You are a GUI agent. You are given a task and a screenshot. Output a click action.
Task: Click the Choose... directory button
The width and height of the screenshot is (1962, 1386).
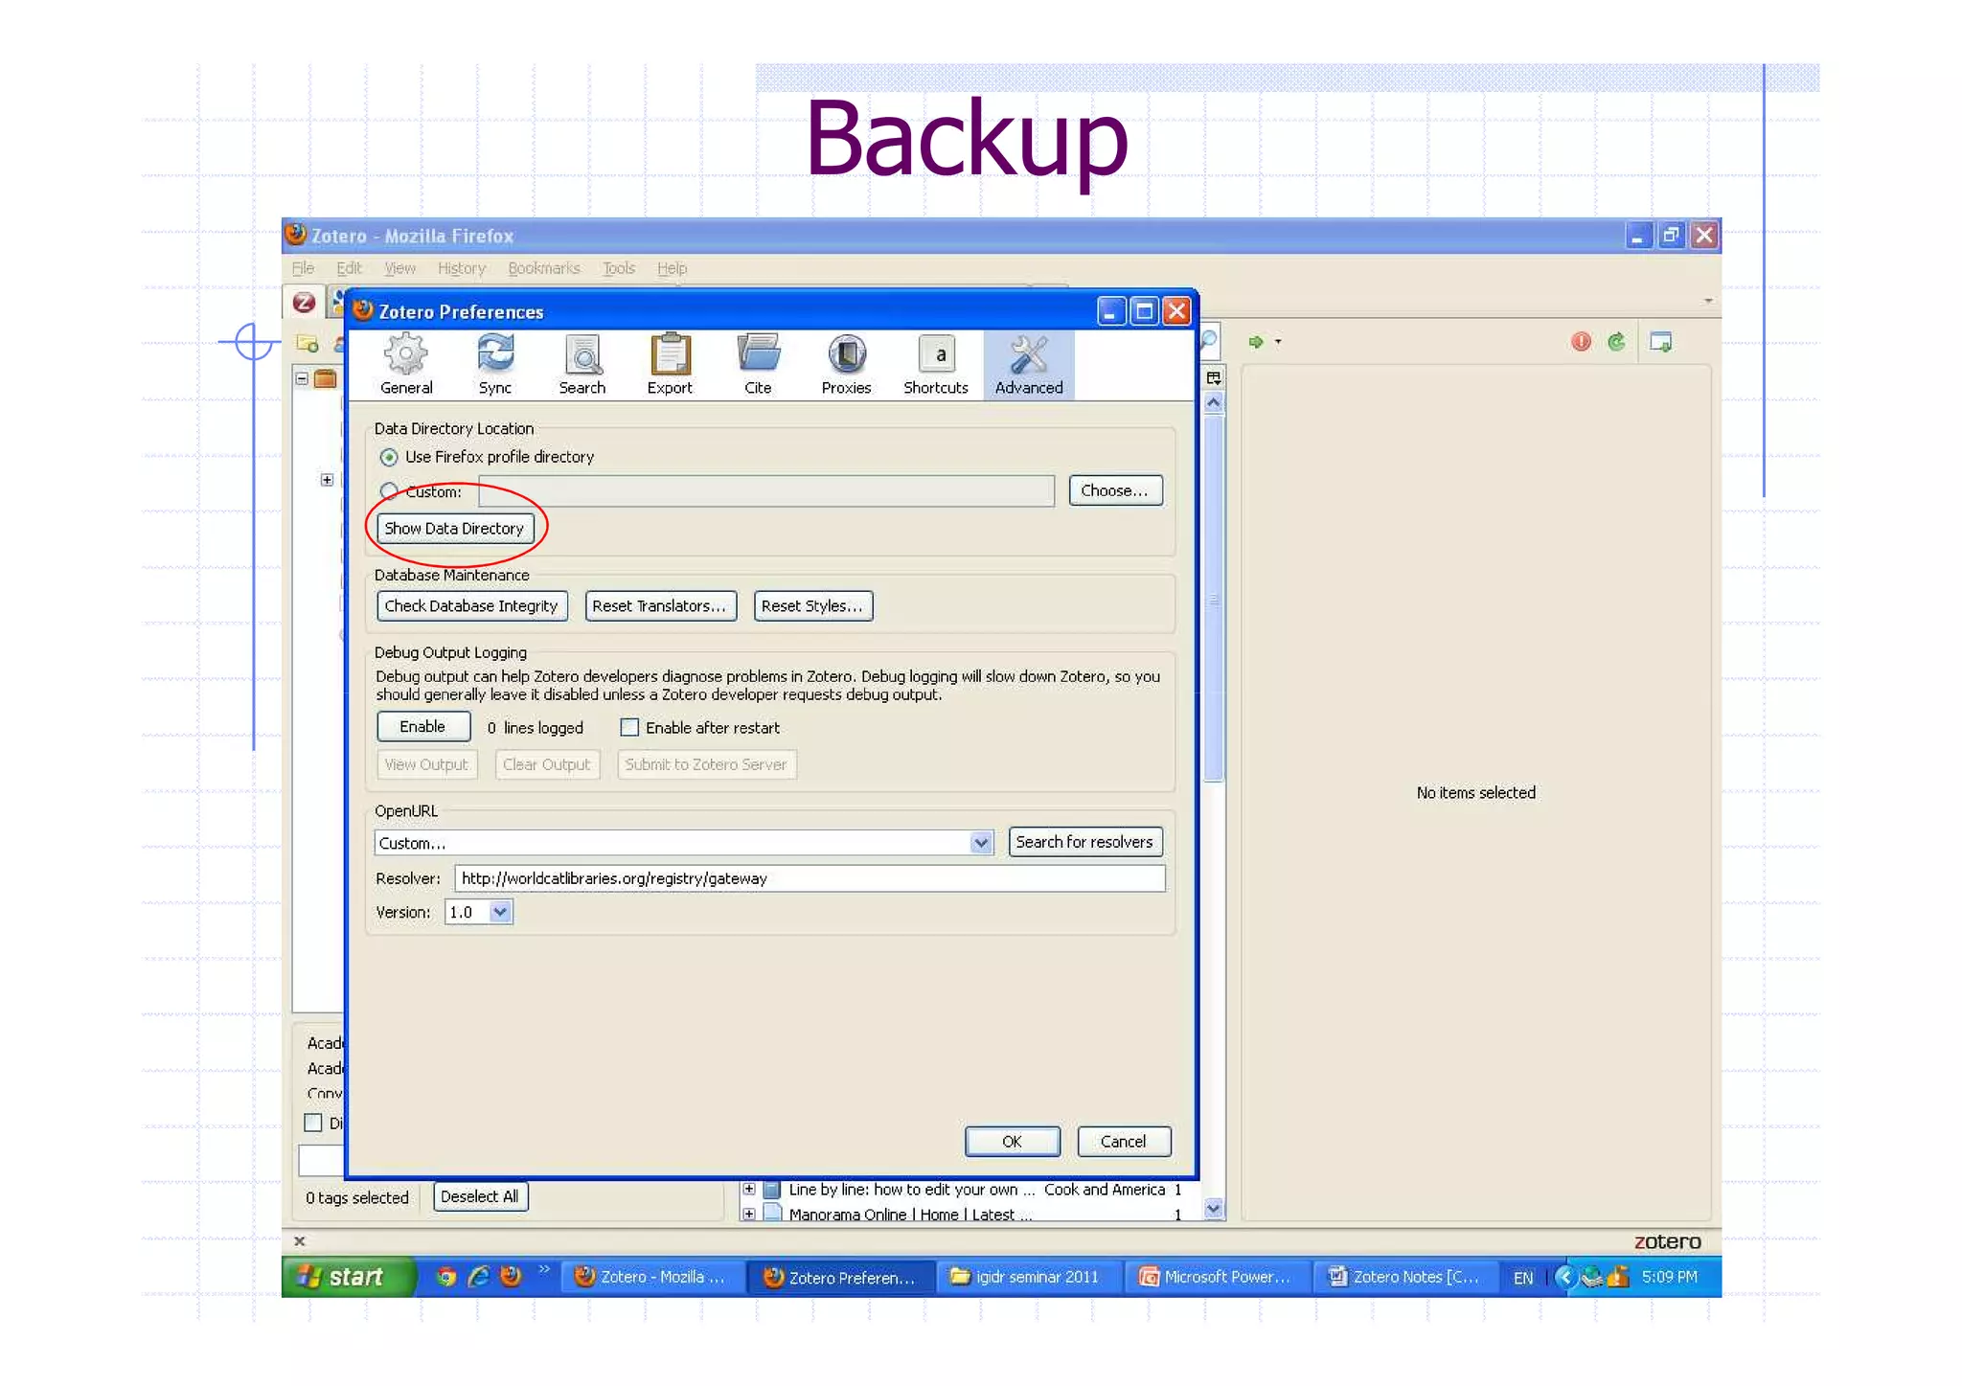tap(1115, 490)
